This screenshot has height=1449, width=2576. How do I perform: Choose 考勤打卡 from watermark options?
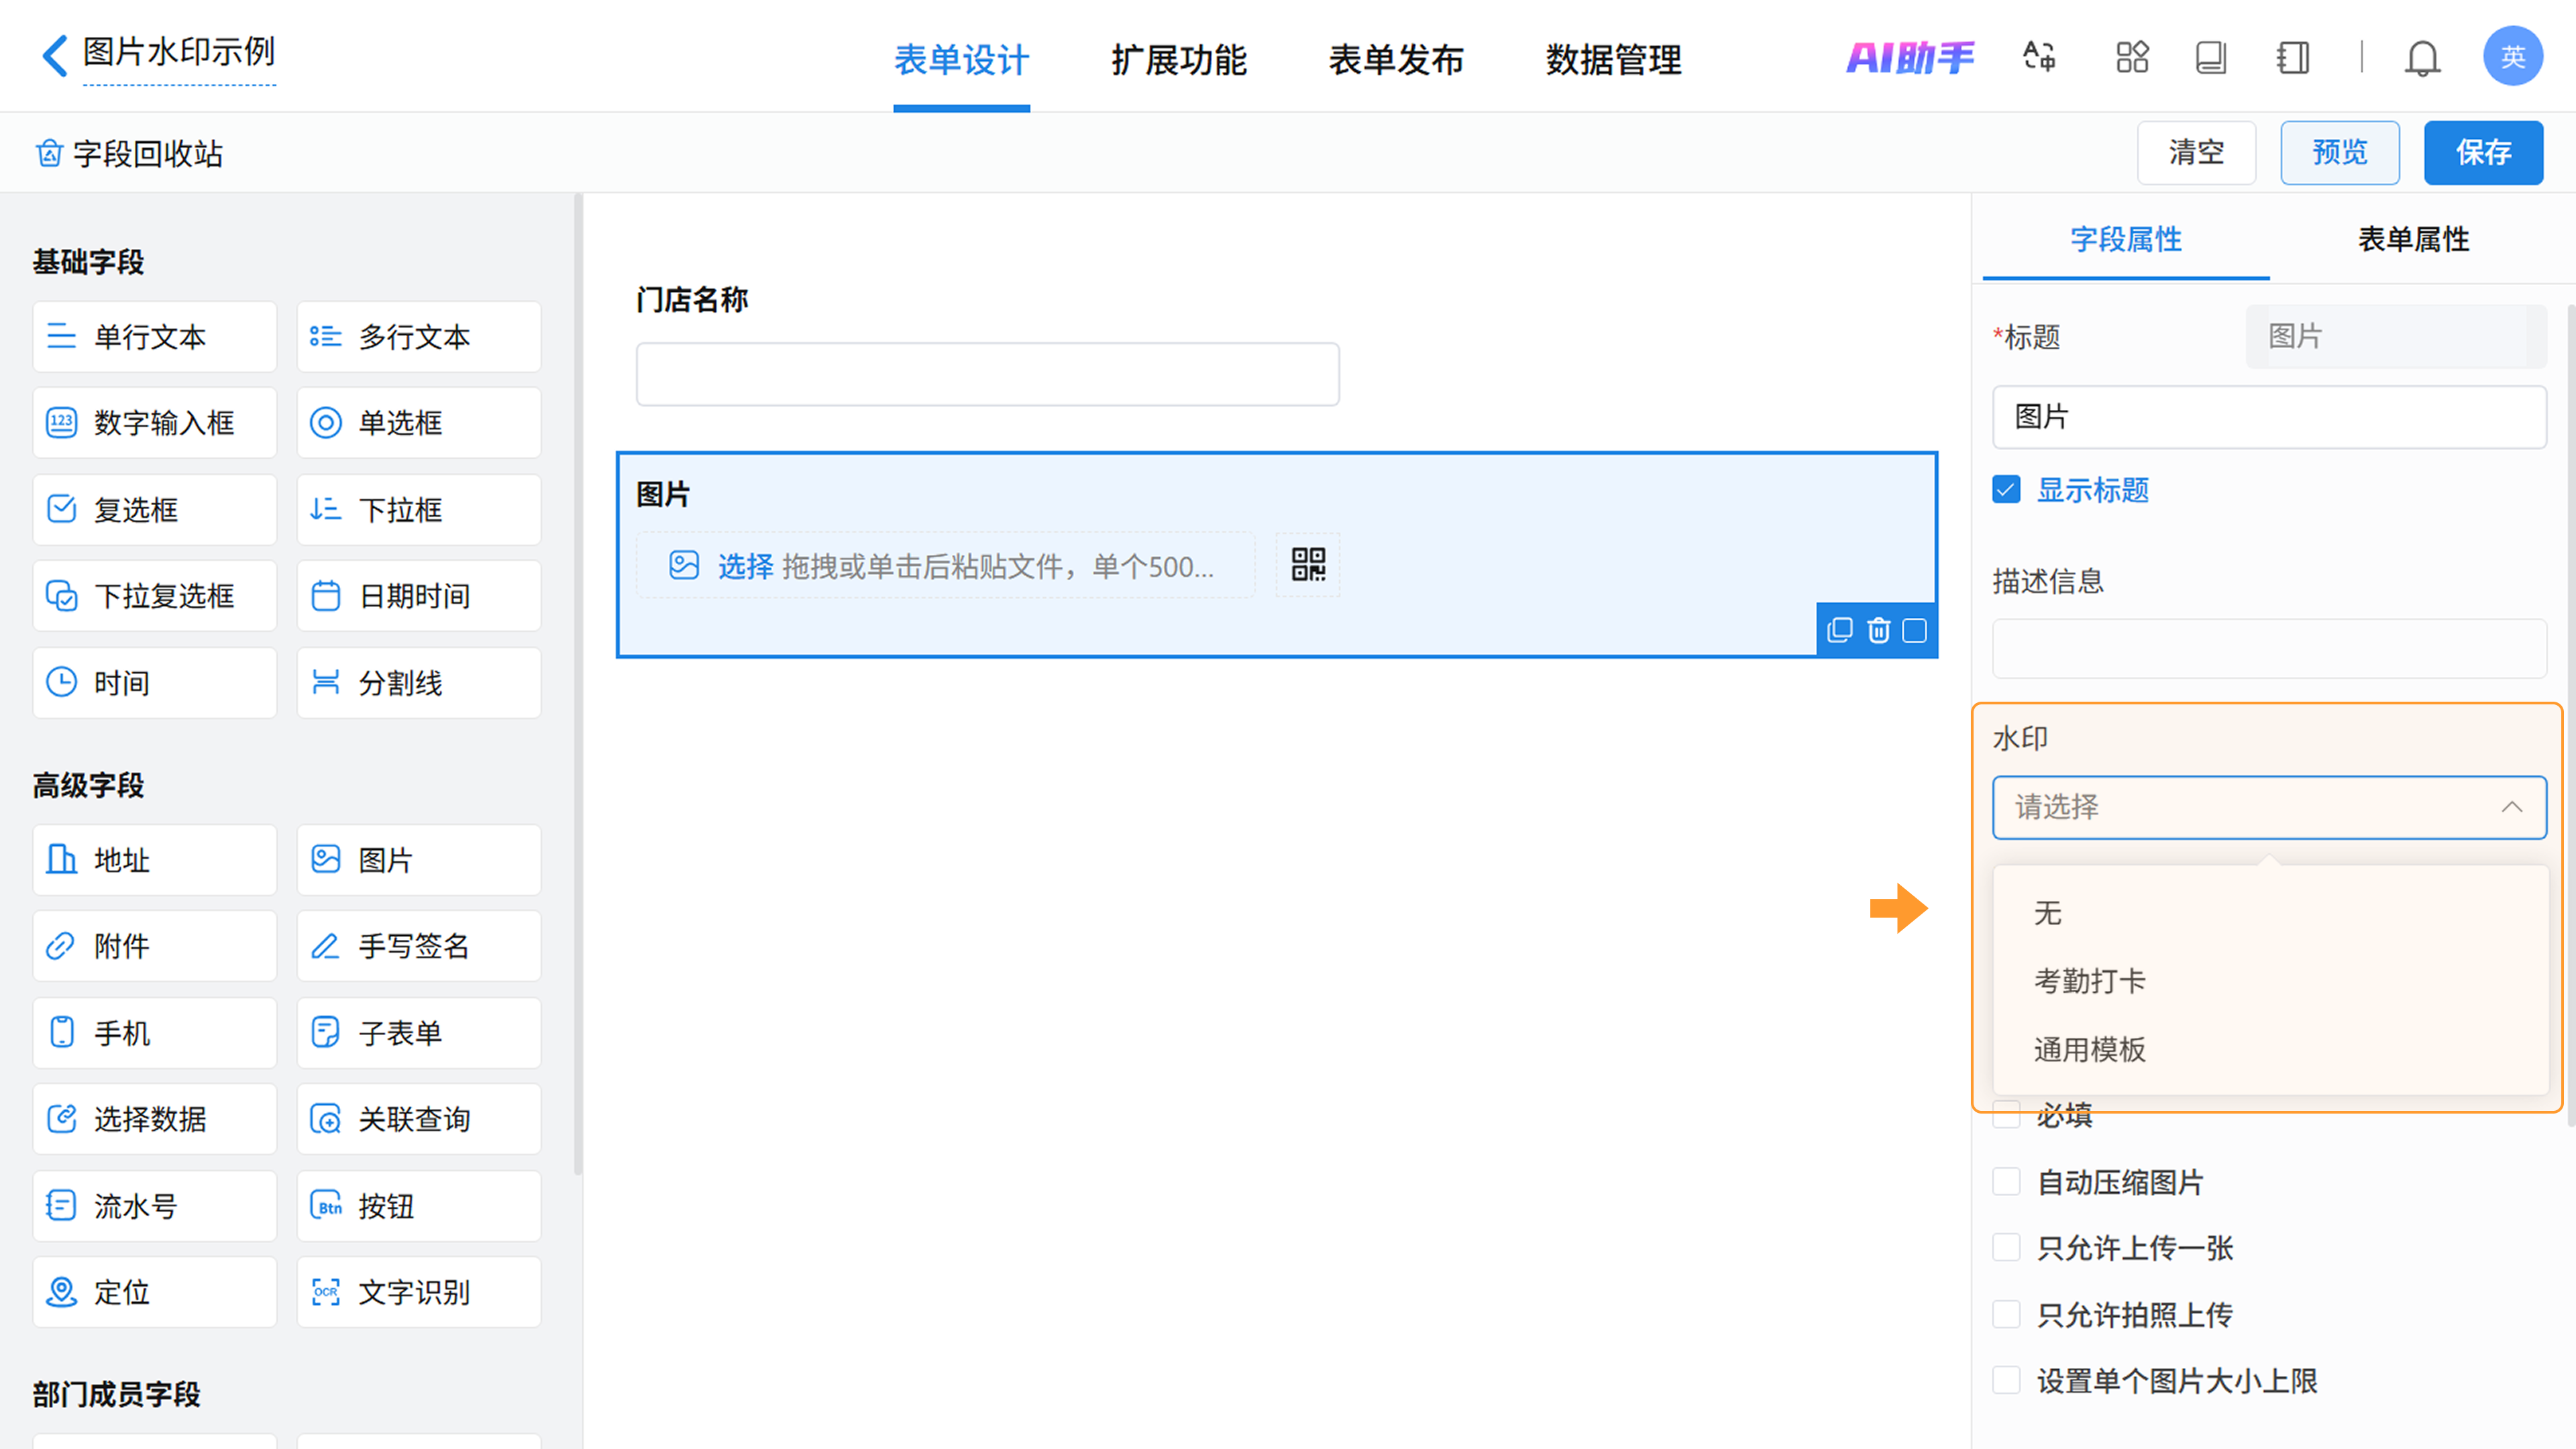coord(2089,981)
